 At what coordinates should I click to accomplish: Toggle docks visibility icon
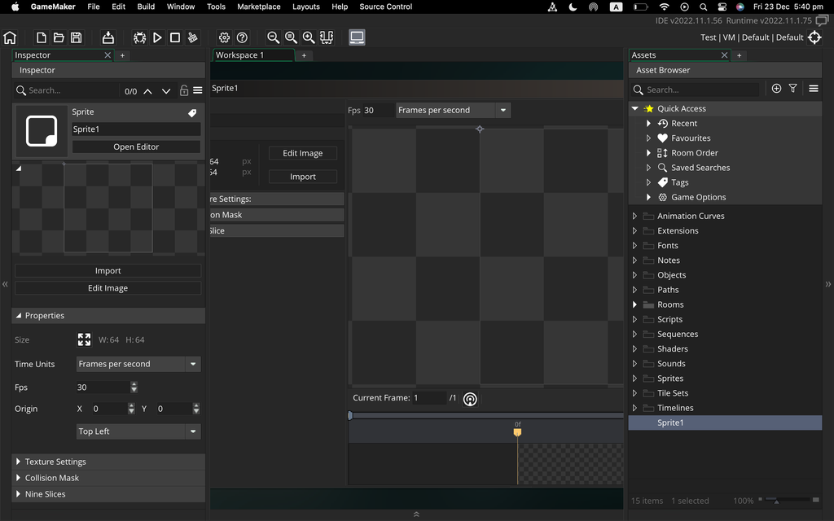click(x=327, y=37)
